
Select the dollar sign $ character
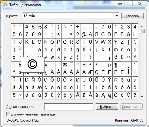33,27
